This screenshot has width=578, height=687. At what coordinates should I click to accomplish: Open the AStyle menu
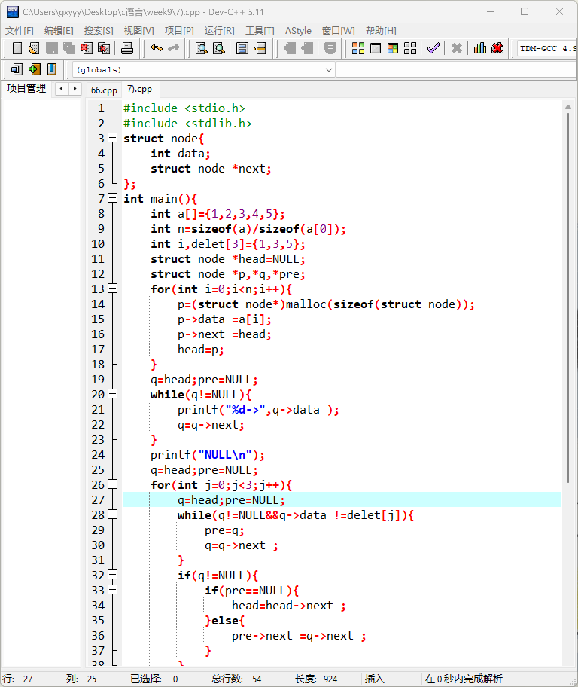[x=298, y=31]
